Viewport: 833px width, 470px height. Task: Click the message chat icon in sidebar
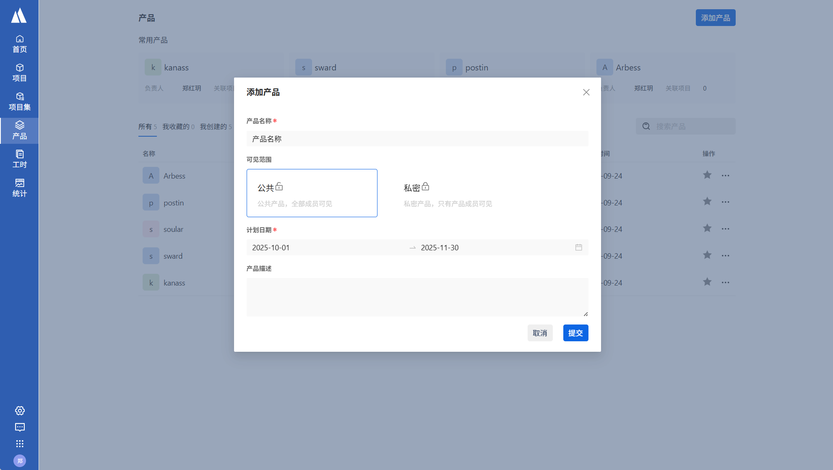(20, 427)
